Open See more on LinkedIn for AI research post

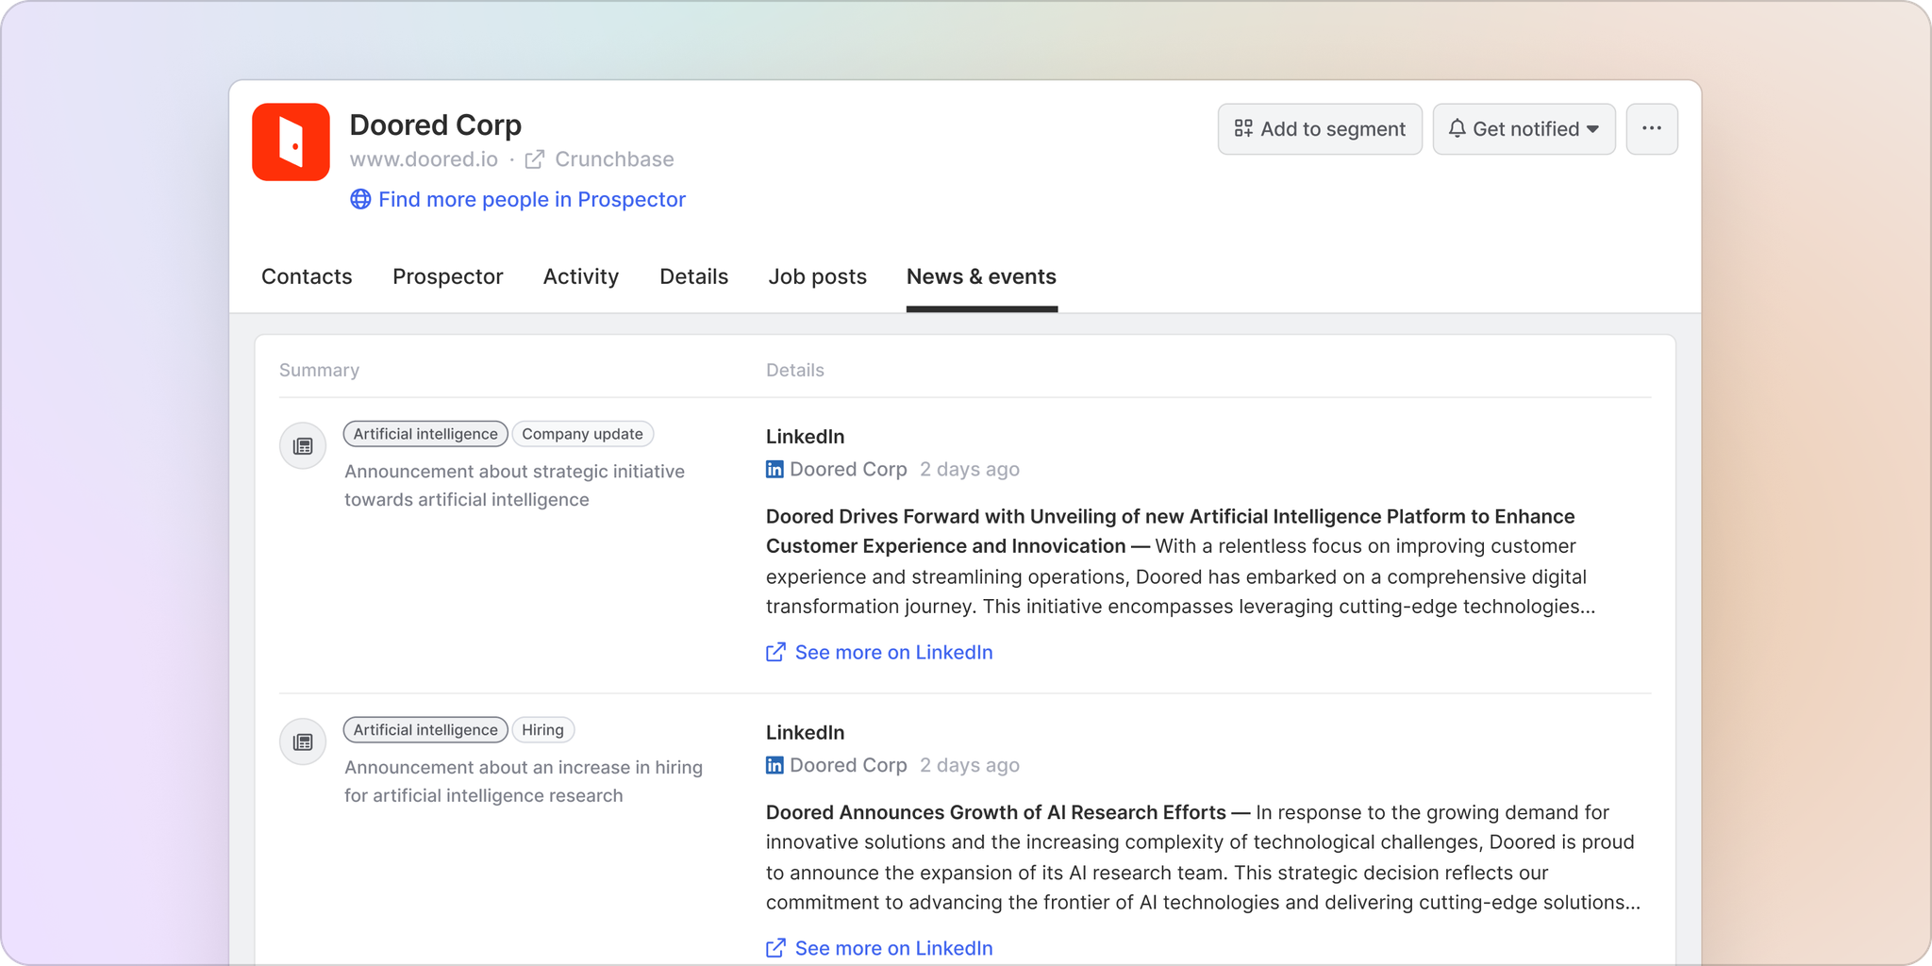[x=893, y=948]
